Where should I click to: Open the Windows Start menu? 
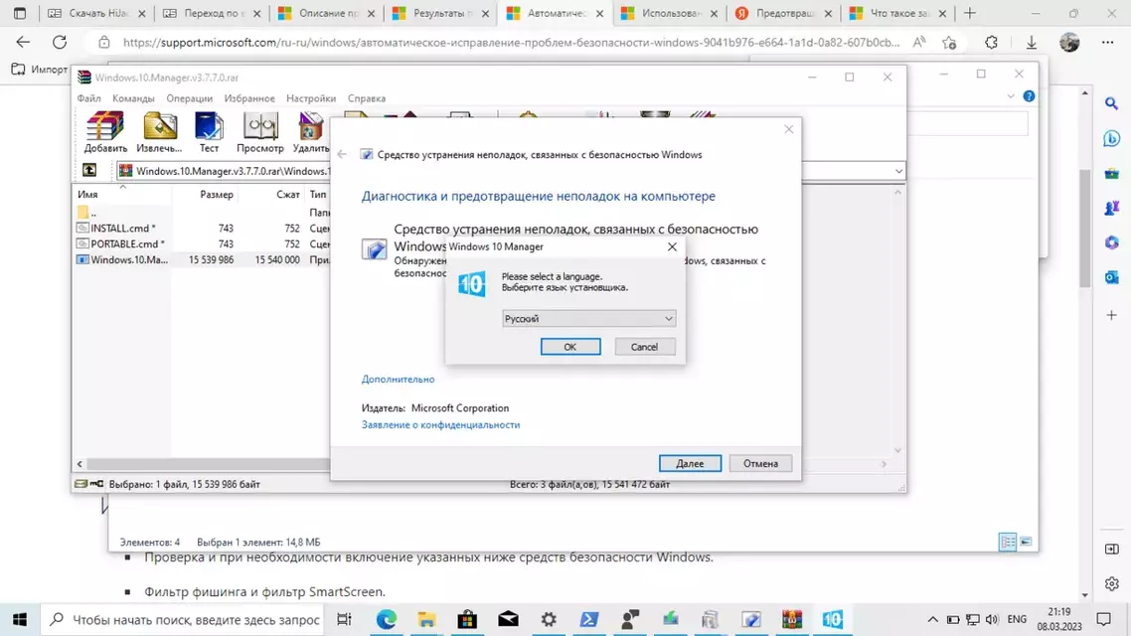tap(20, 619)
